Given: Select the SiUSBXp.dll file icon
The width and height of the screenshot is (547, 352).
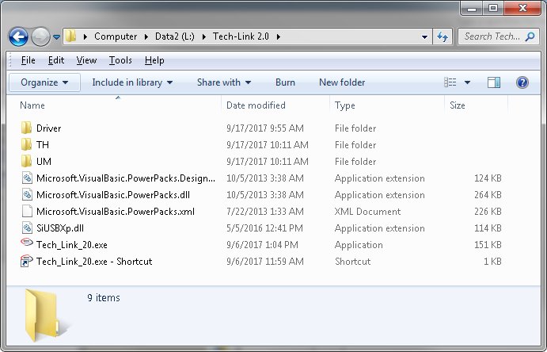Looking at the screenshot, I should pos(27,228).
